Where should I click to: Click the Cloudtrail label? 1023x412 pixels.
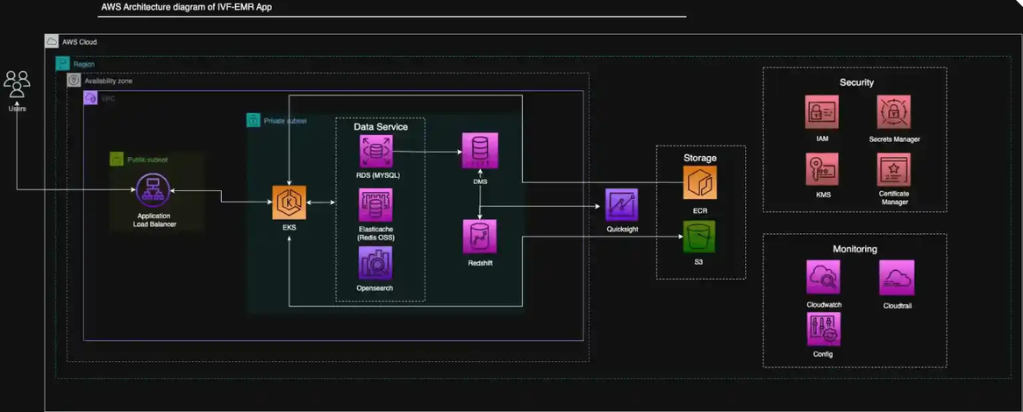897,304
